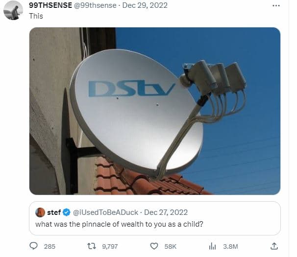Like the tweet with heart icon
Image resolution: width=297 pixels, height=257 pixels.
[x=154, y=246]
